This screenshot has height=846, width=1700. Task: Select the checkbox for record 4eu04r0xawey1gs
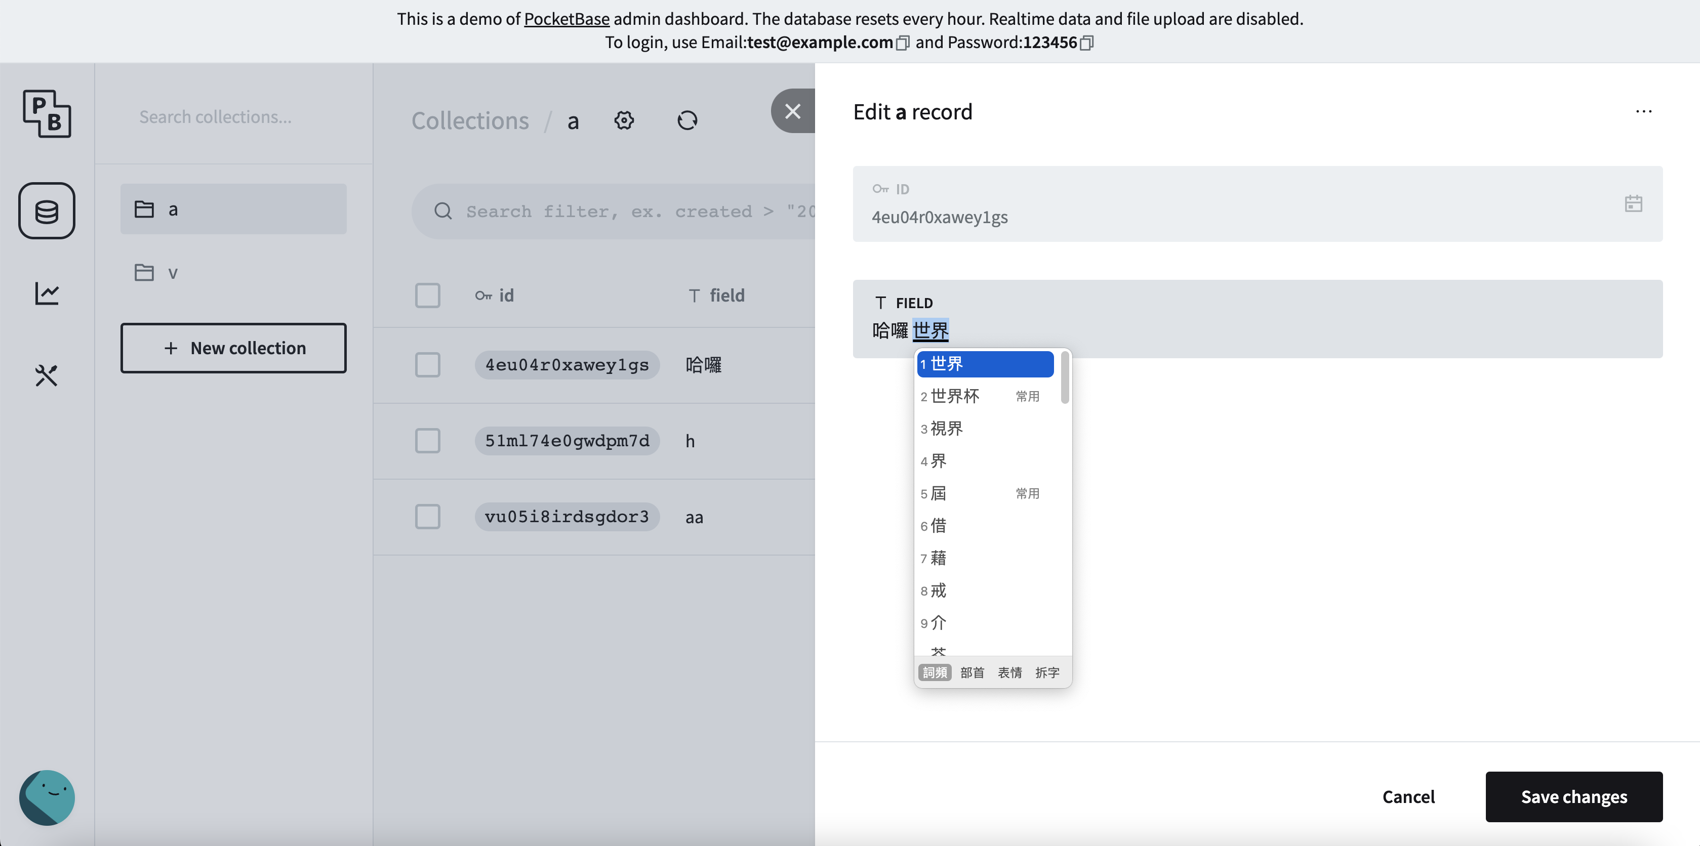[428, 365]
